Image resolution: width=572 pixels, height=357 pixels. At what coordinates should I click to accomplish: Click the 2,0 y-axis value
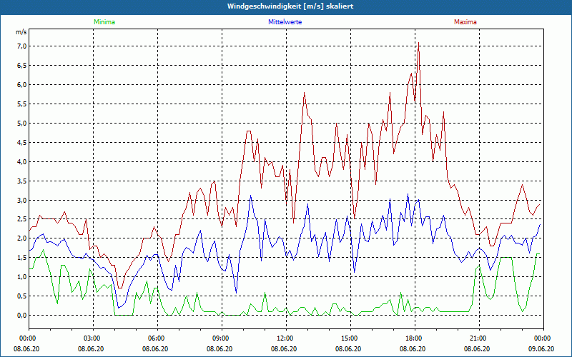(22, 238)
